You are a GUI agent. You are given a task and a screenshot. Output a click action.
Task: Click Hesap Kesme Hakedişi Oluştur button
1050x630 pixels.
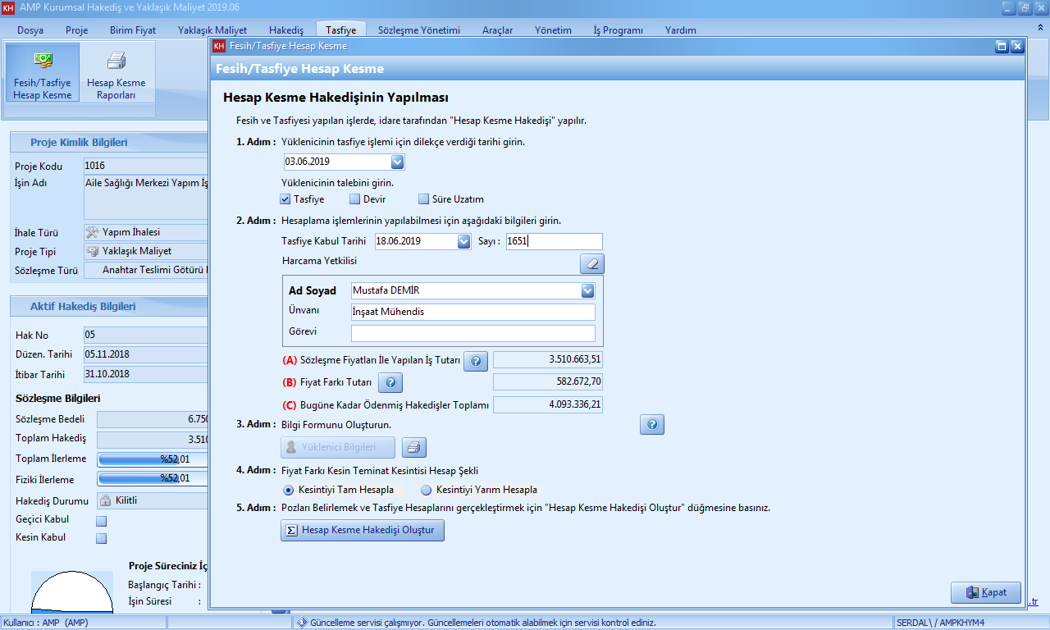(x=363, y=531)
